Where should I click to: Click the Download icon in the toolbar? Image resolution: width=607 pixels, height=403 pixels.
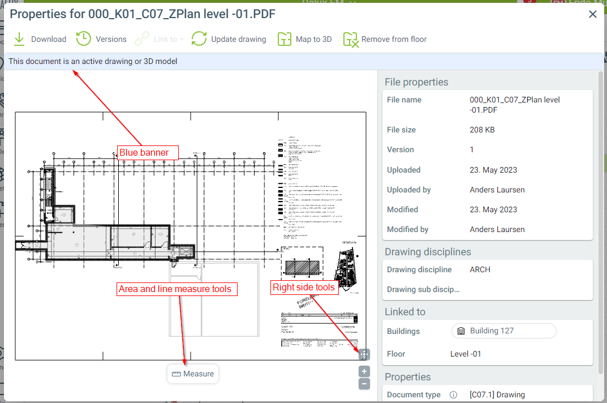tap(19, 39)
